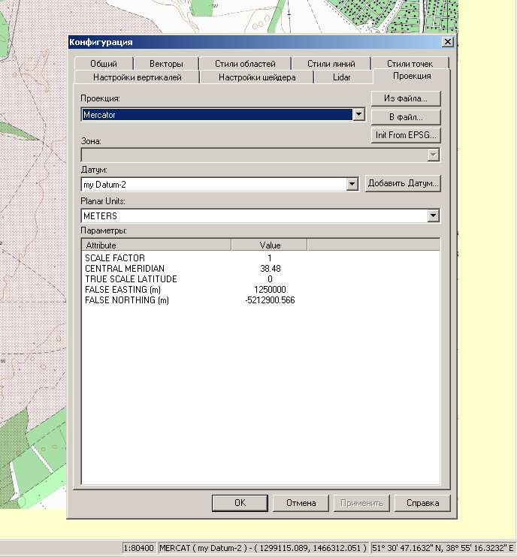The width and height of the screenshot is (517, 557).
Task: Open the Стили точек tab
Action: coord(410,64)
